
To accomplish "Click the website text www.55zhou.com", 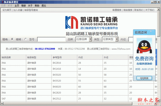I will click(x=121, y=49).
